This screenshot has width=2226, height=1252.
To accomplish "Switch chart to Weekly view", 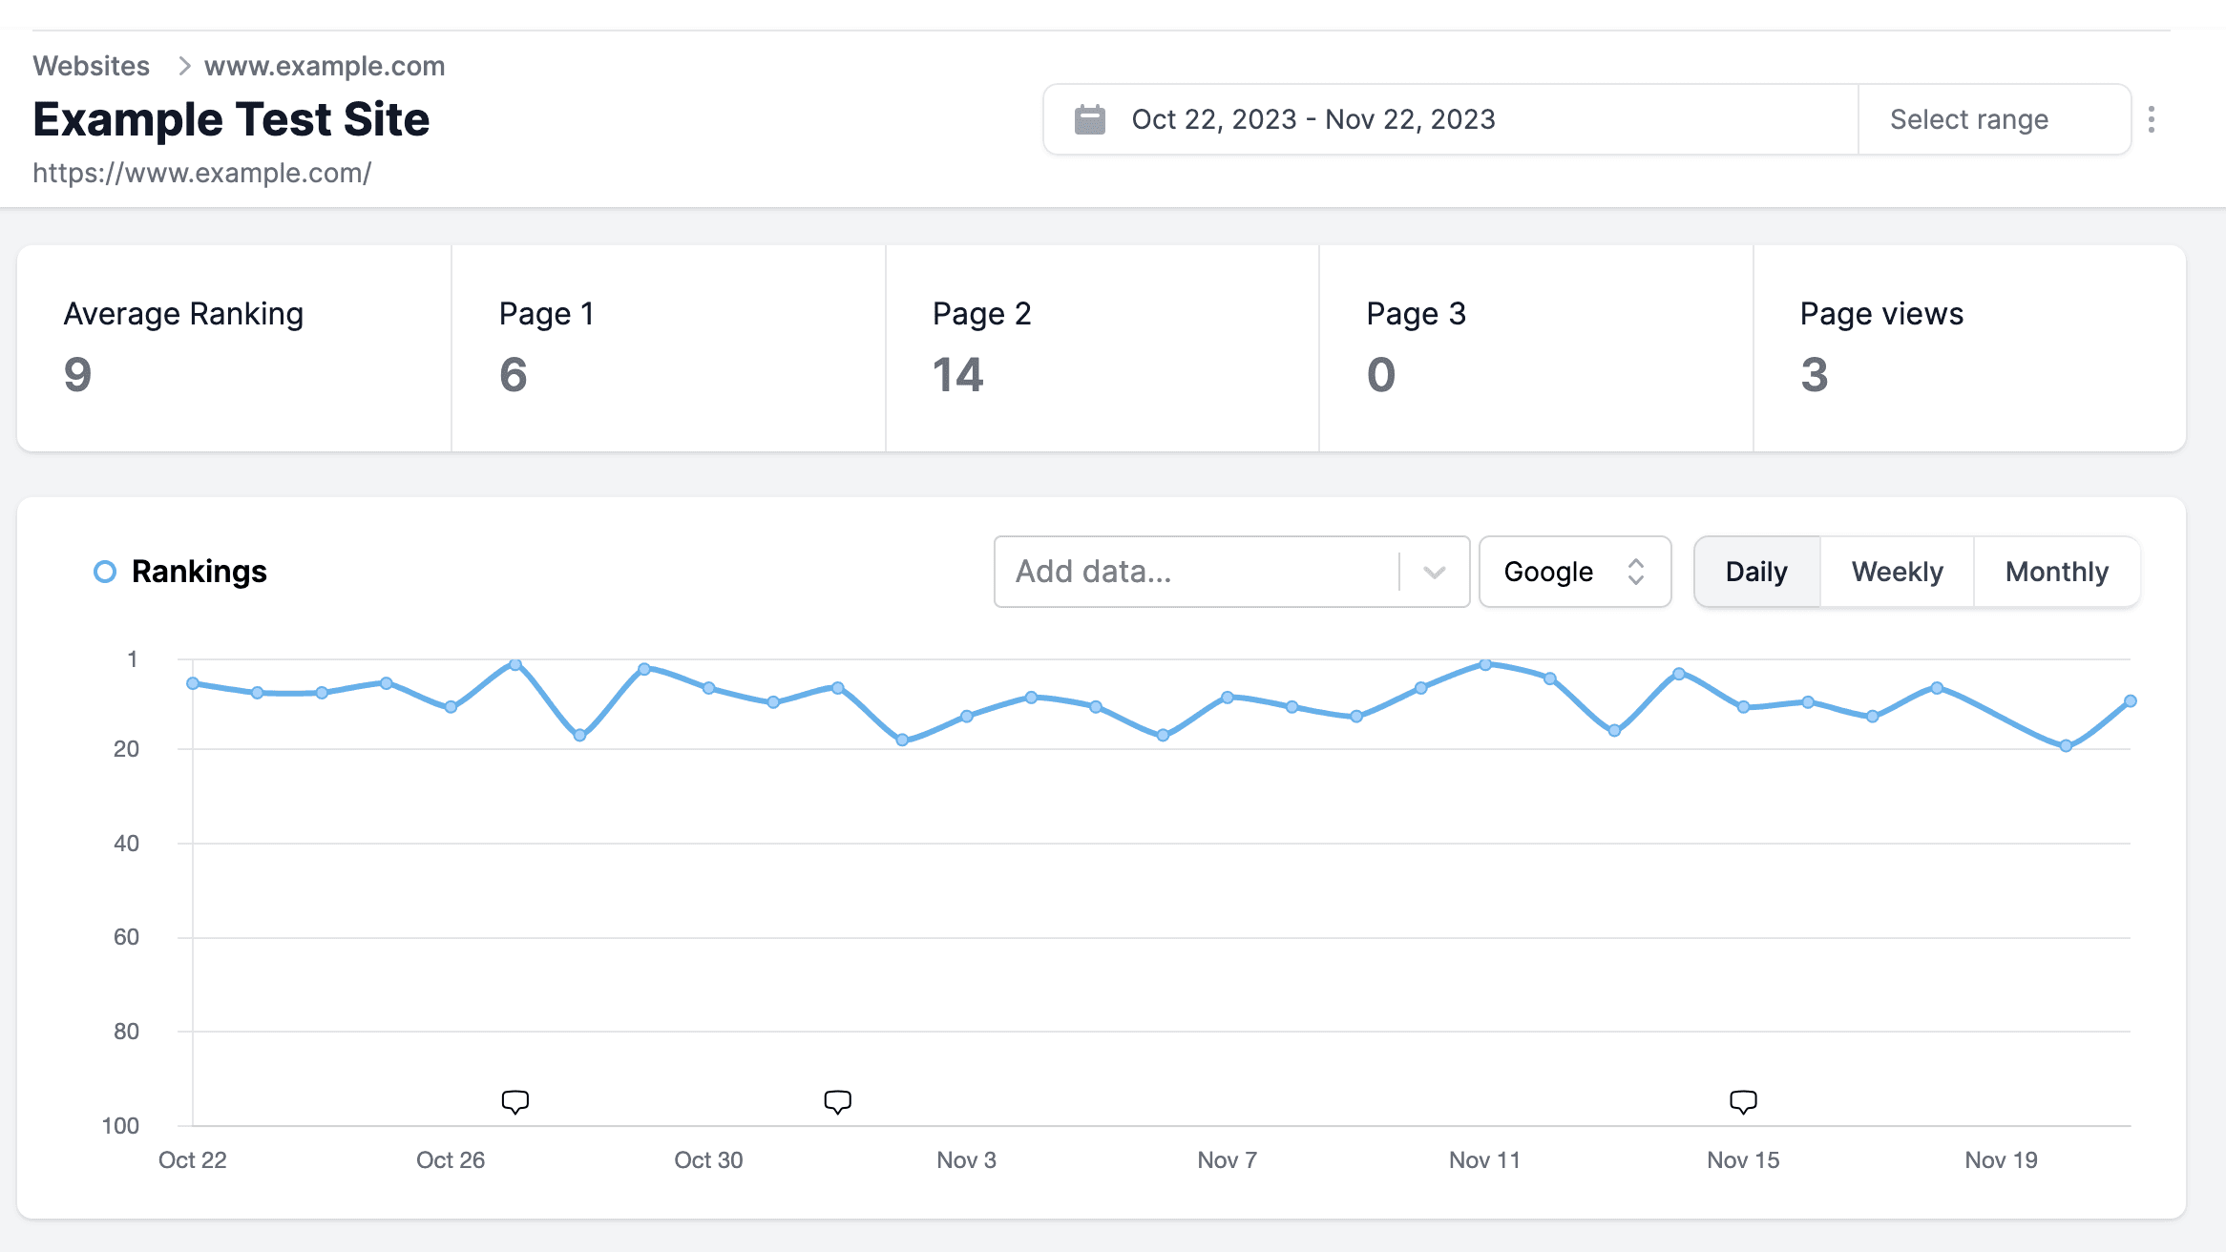I will pyautogui.click(x=1897, y=572).
